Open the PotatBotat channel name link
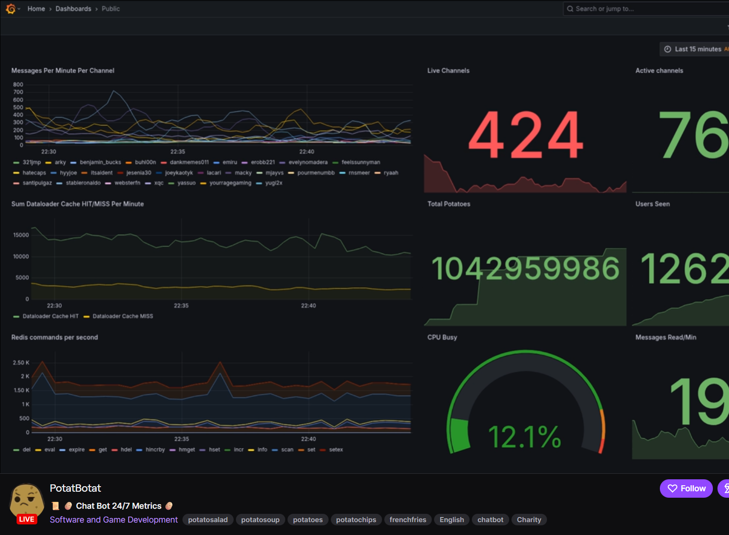This screenshot has height=535, width=729. click(76, 488)
